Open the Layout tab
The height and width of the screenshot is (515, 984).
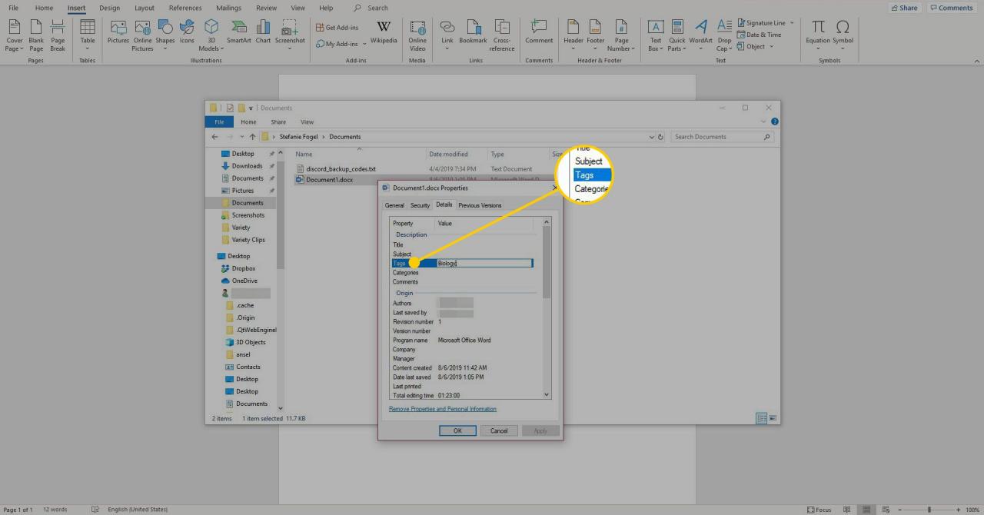tap(144, 8)
